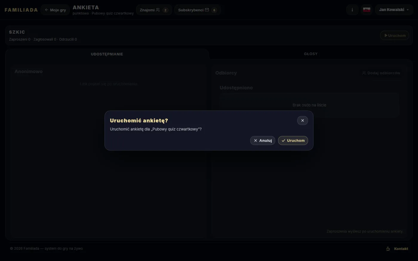Close the dialog with the X icon
418x261 pixels.
point(302,121)
